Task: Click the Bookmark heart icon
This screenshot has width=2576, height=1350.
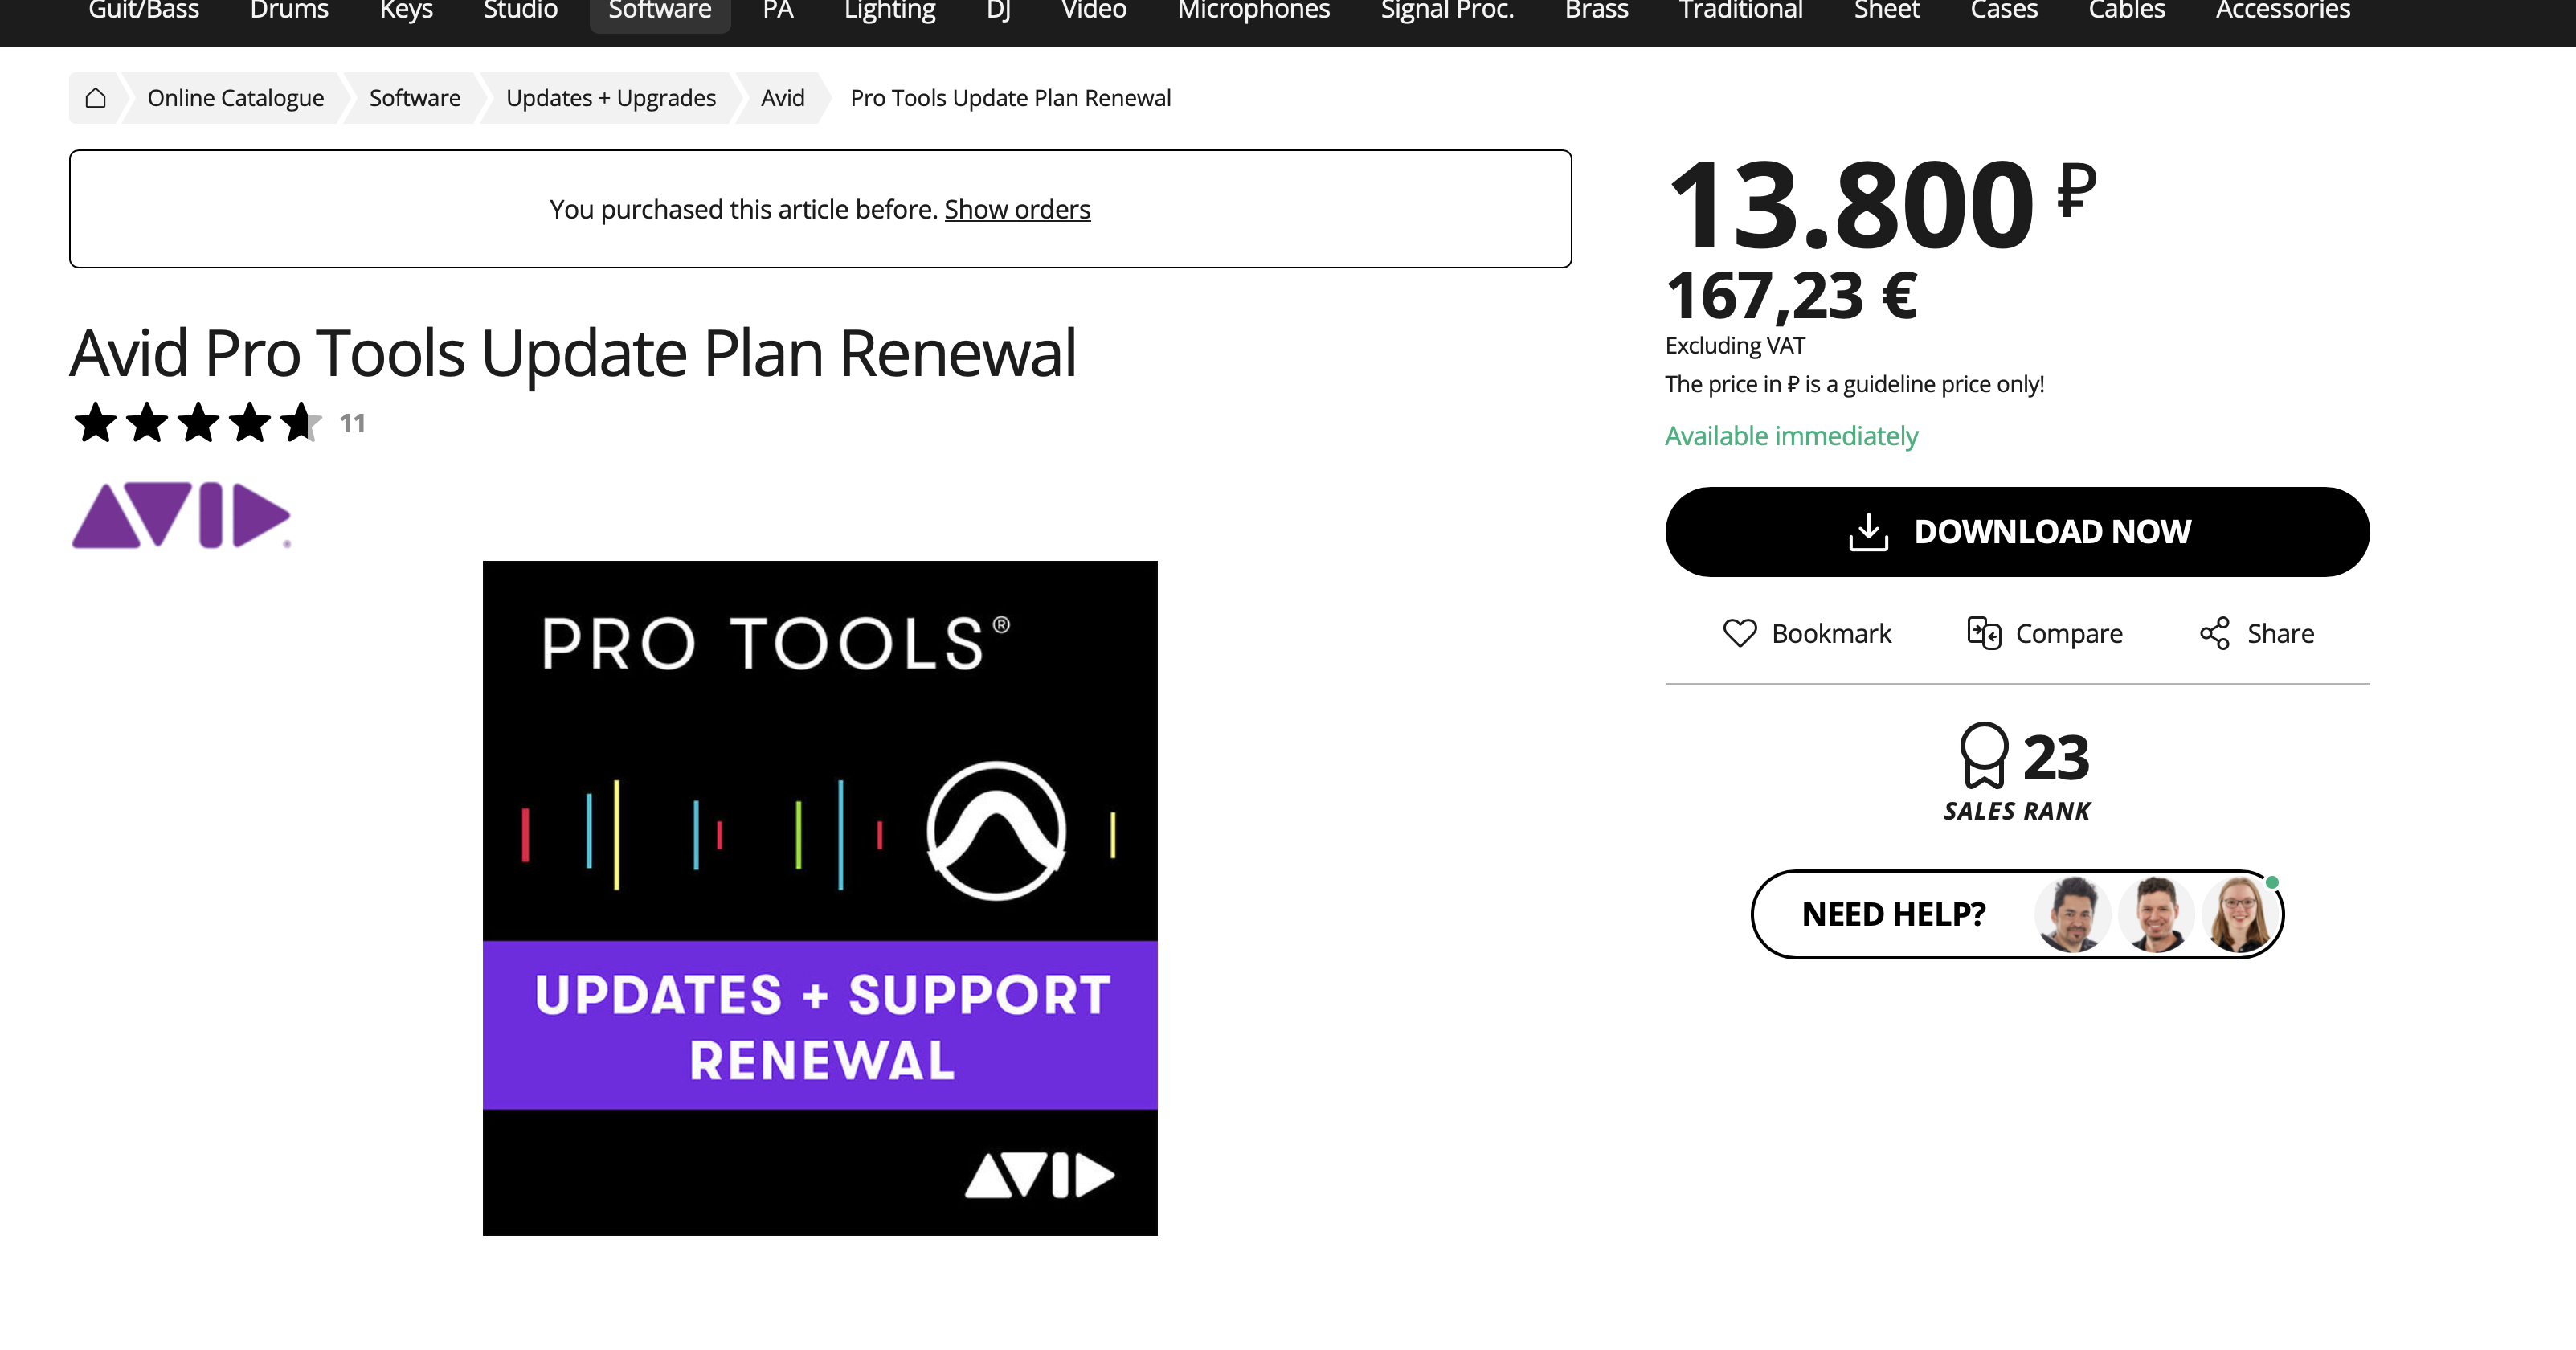Action: [1739, 633]
